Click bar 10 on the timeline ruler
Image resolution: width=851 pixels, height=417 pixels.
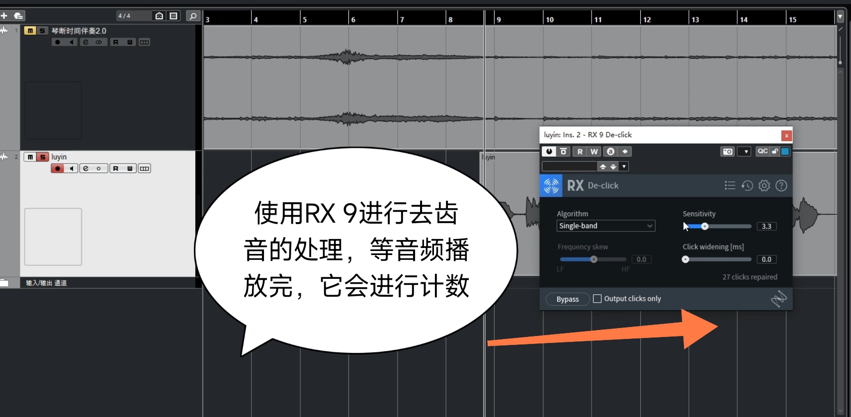549,19
